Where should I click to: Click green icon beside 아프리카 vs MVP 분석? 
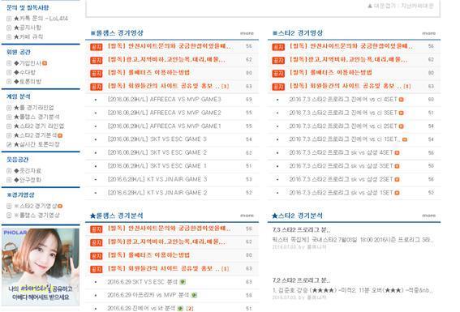click(194, 295)
